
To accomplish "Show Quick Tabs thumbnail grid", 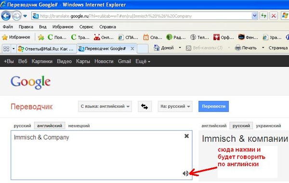I will (x=6, y=49).
